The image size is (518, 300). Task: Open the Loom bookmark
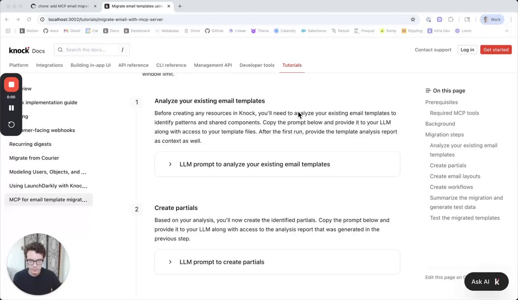coord(463,31)
